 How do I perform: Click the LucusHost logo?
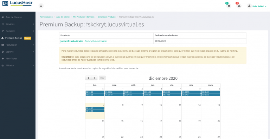point(17,3)
